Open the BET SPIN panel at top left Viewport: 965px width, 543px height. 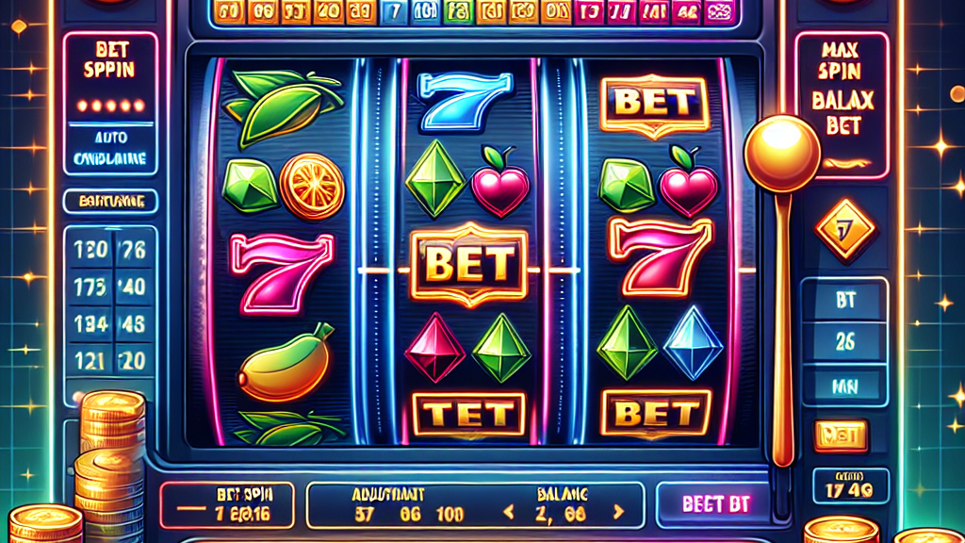pos(109,59)
